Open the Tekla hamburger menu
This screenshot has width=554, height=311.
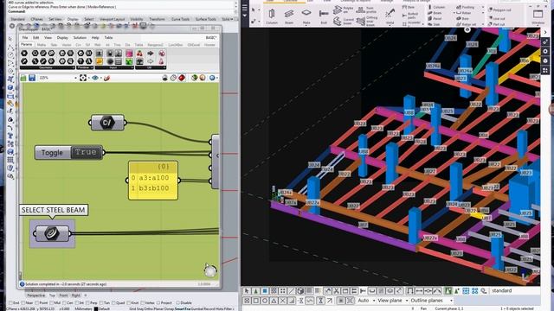coord(245,7)
